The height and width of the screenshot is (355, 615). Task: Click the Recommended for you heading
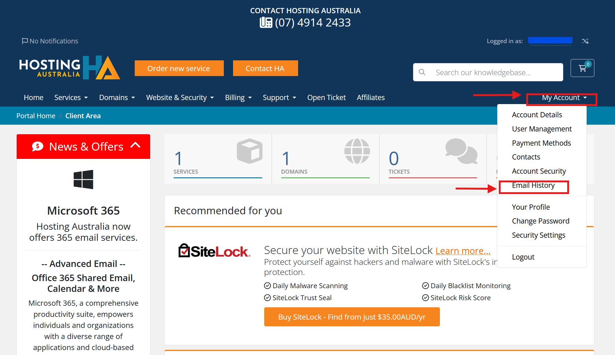[228, 211]
